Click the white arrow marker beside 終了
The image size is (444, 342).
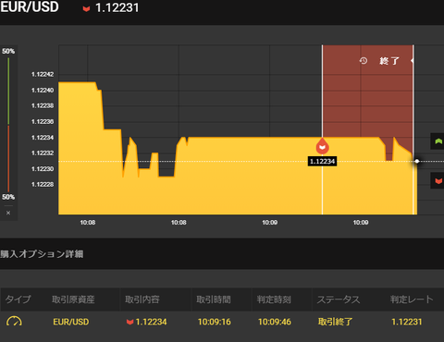pyautogui.click(x=412, y=61)
